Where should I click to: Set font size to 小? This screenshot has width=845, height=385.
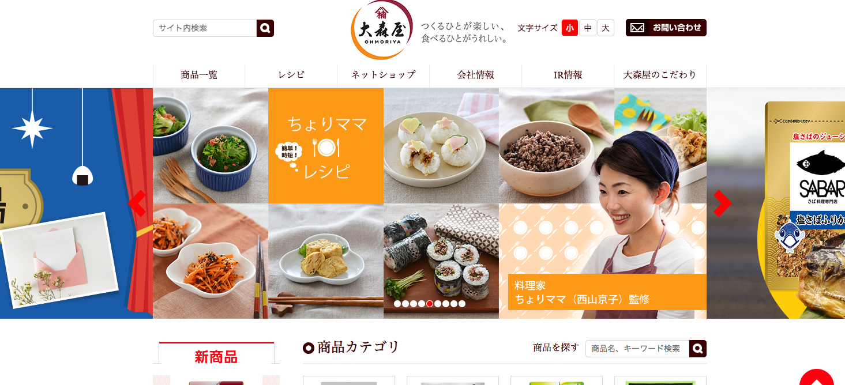click(570, 28)
